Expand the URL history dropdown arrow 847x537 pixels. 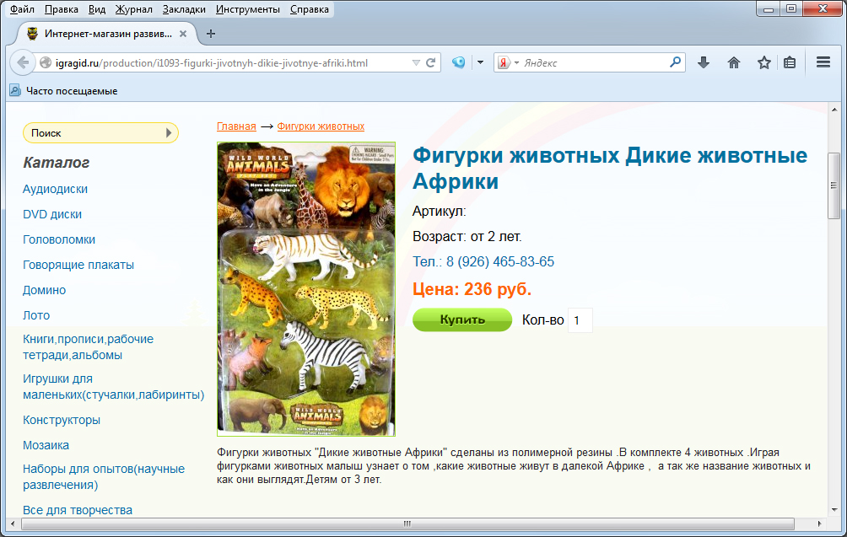tap(415, 62)
